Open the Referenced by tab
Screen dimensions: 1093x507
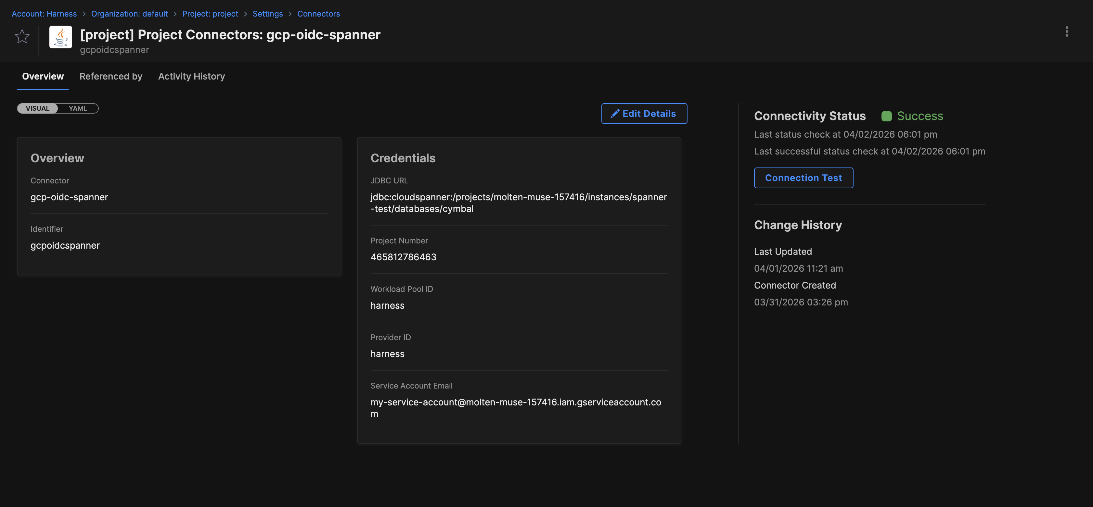point(111,76)
